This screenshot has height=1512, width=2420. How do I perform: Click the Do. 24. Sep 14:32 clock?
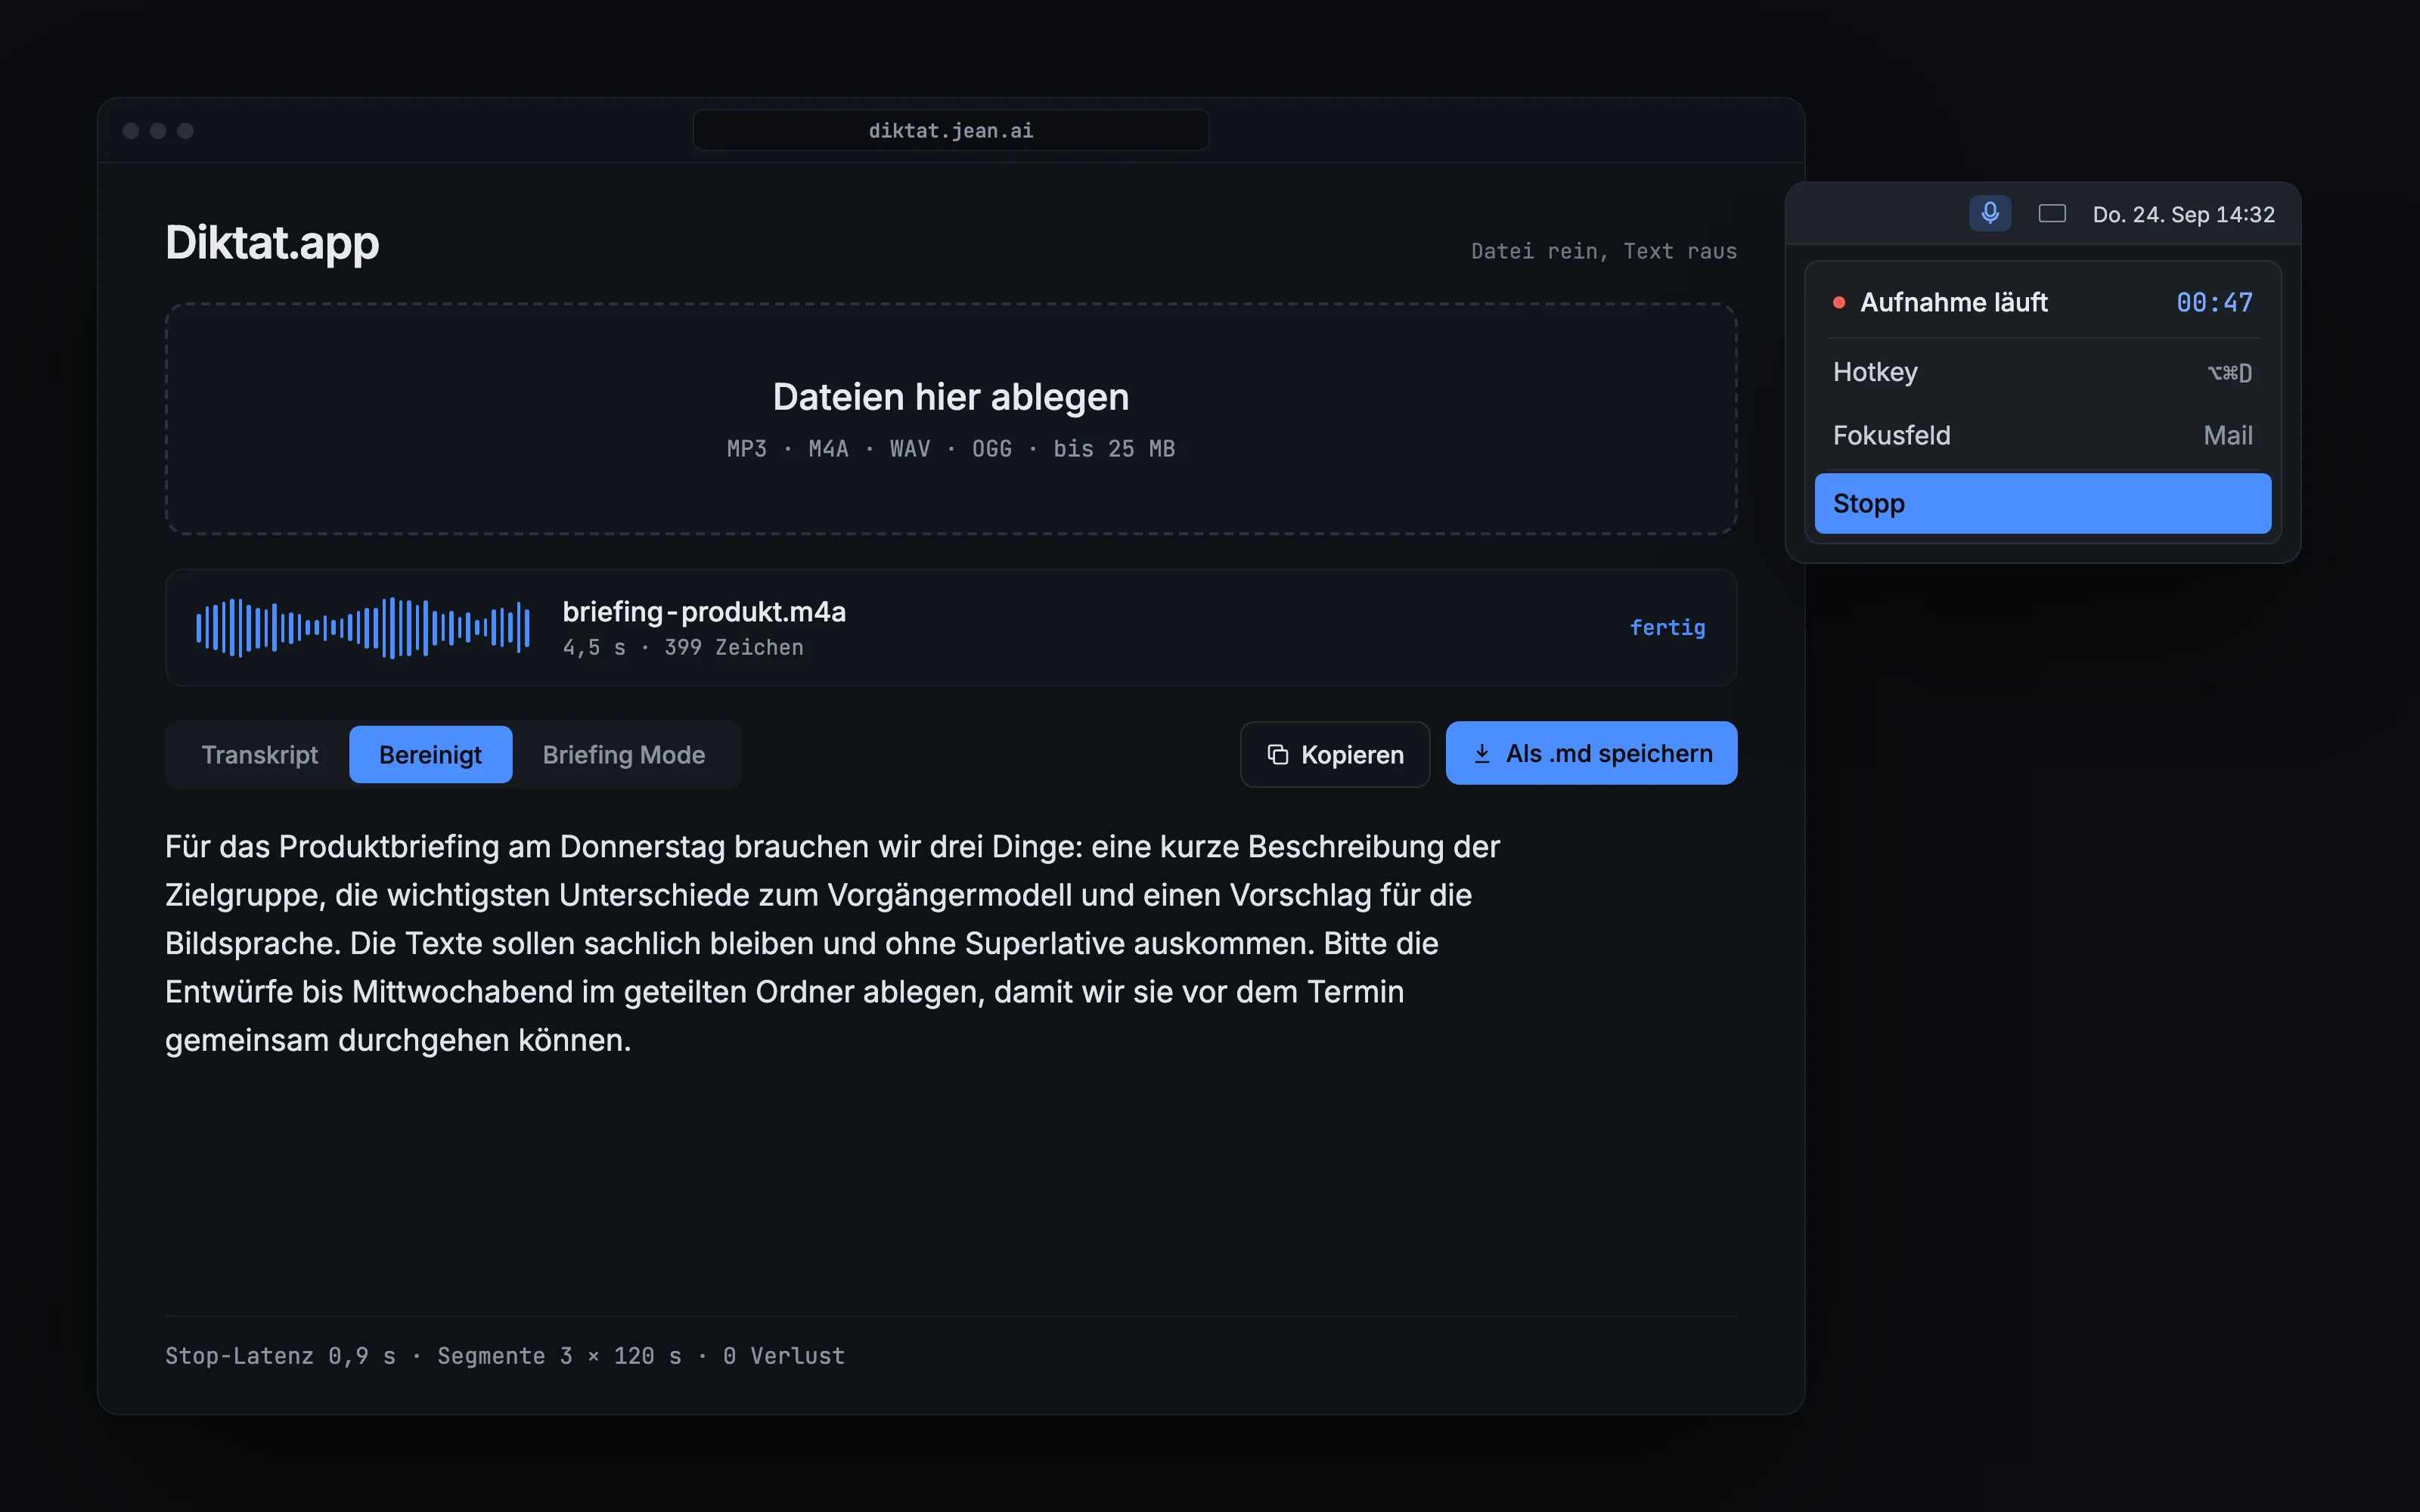pos(2183,214)
